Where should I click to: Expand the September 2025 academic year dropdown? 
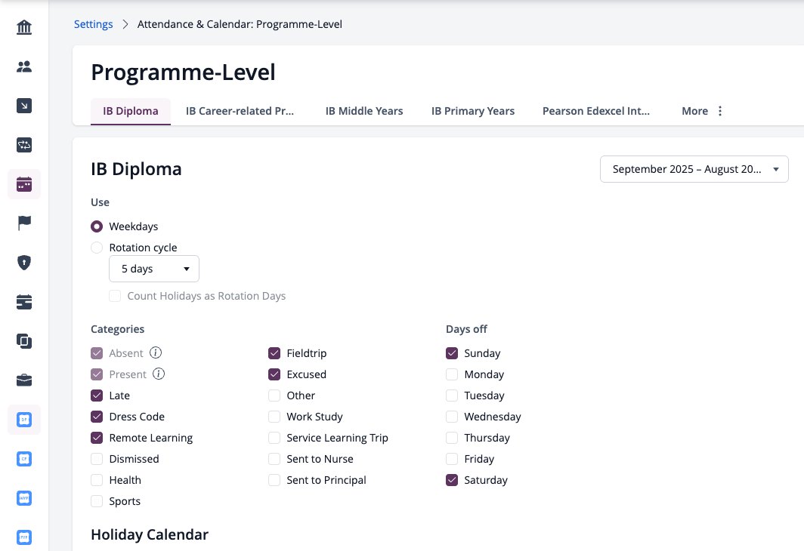point(694,169)
